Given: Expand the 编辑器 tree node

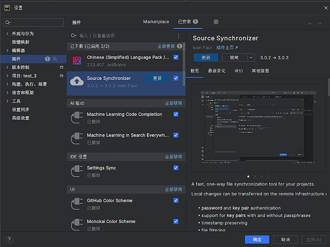Looking at the screenshot, I should point(7,50).
